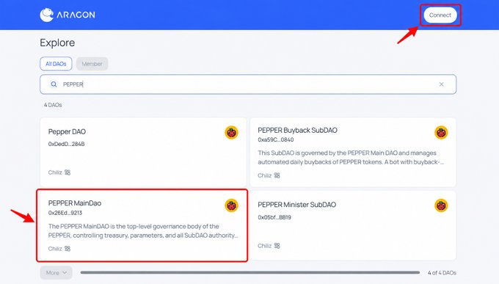The height and width of the screenshot is (284, 499).
Task: Click the Connect wallet button
Action: [440, 15]
